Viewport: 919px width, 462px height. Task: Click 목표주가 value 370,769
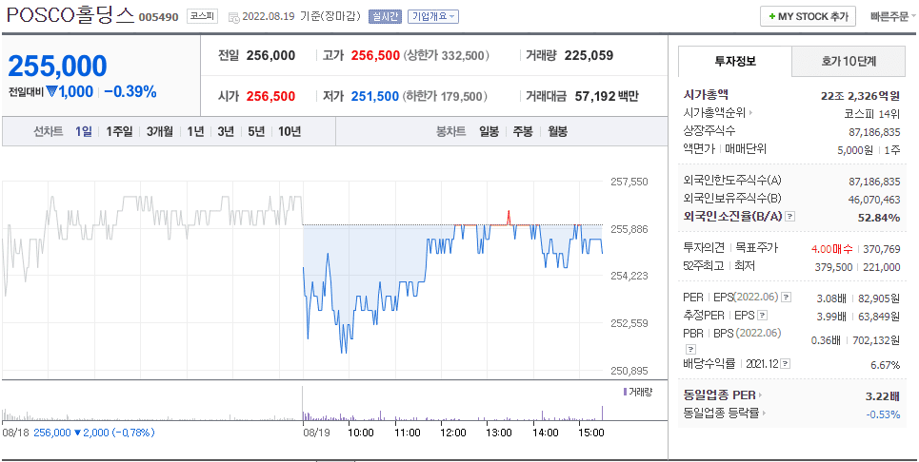(882, 249)
